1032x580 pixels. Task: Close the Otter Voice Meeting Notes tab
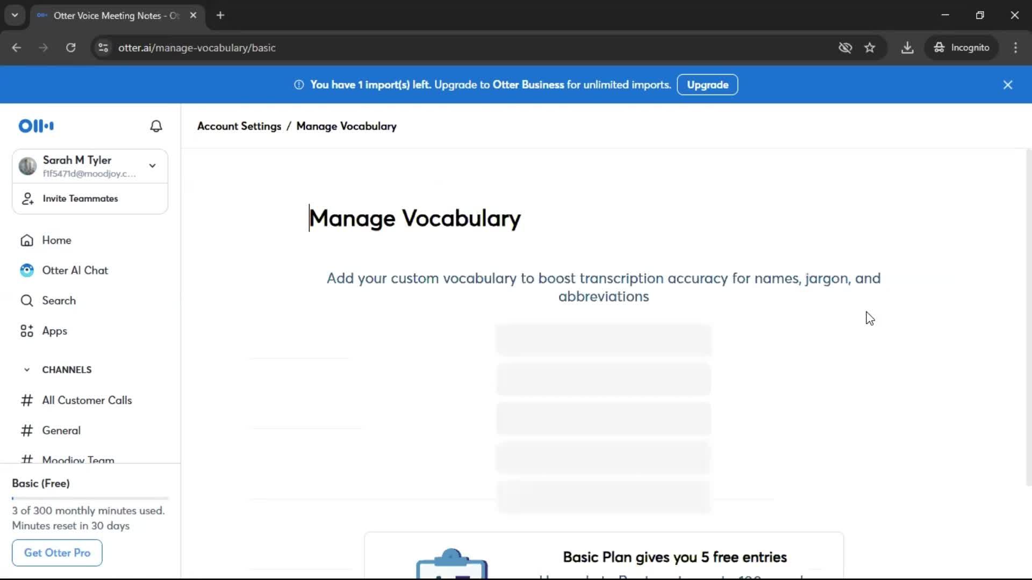(193, 16)
